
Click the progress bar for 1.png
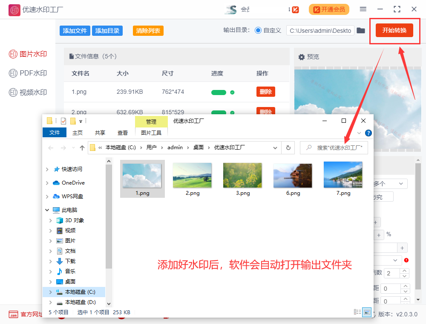coord(219,92)
